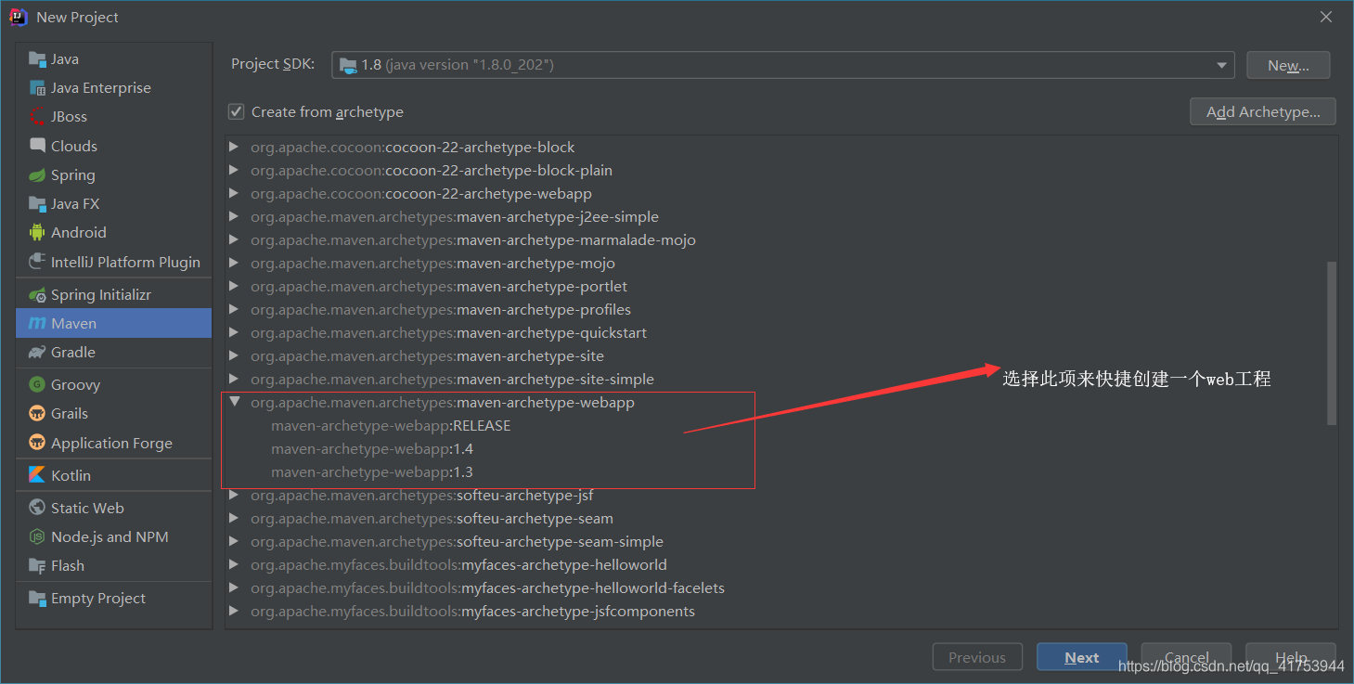Expand cocoon-22-archetype-webapp node
Screen dimensions: 1354x684
coord(234,193)
